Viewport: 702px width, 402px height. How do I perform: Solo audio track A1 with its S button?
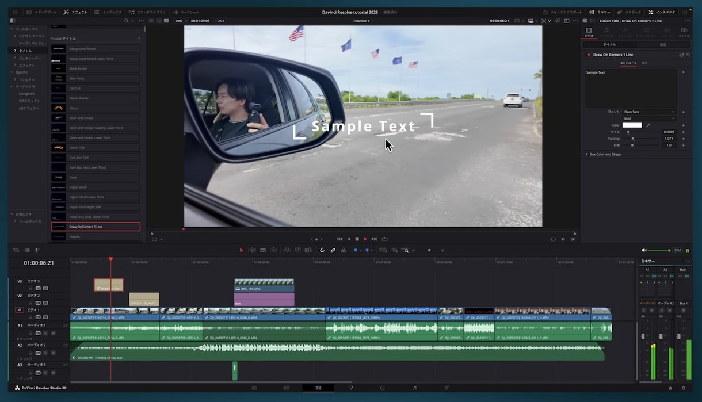pos(45,333)
